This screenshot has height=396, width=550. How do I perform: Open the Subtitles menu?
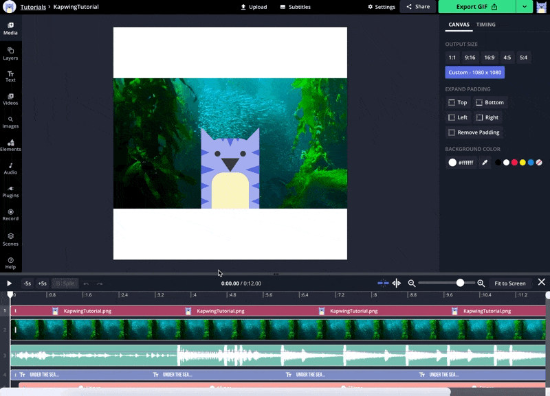click(x=295, y=7)
